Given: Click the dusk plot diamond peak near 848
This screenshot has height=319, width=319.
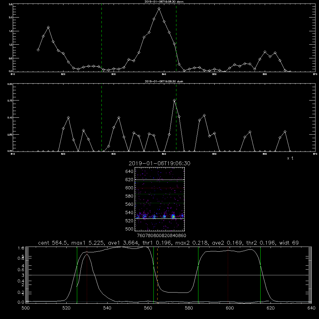Looking at the screenshot, I should coord(204,115).
